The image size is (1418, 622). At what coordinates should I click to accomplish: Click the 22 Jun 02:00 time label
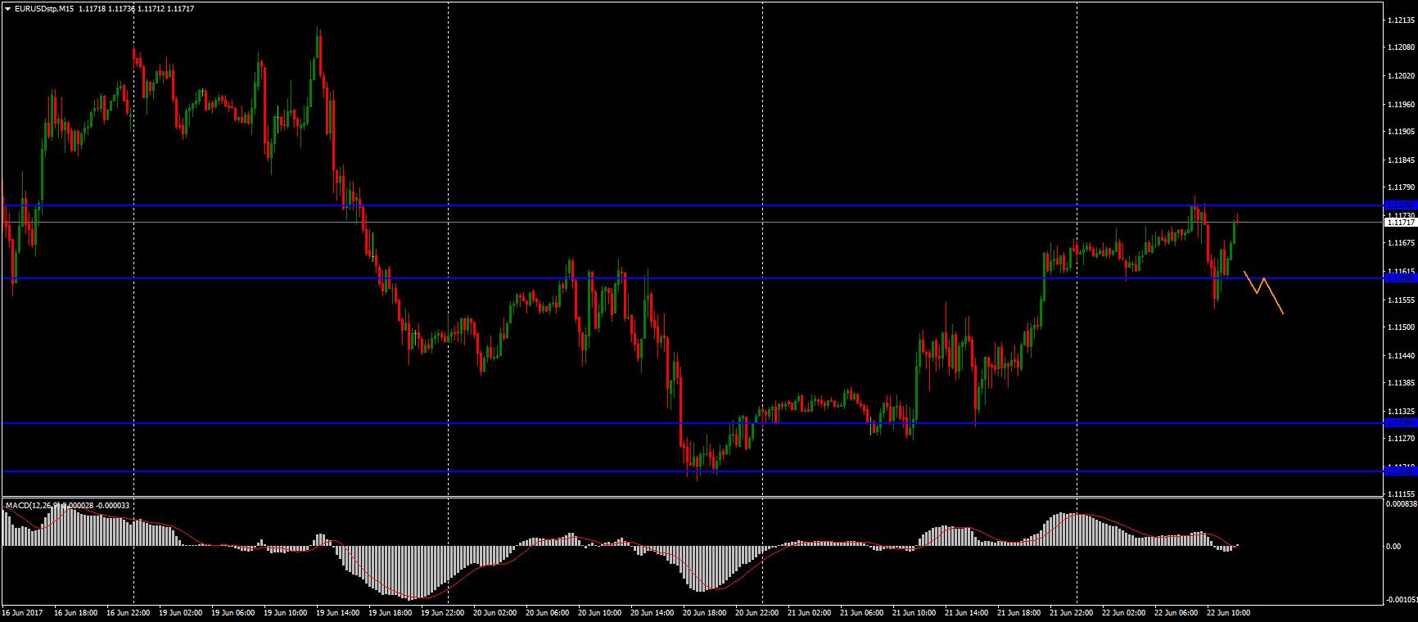[1124, 612]
